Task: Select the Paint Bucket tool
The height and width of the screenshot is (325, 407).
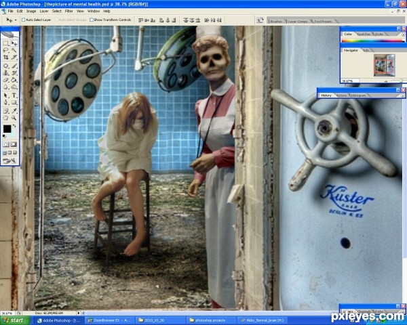Action: point(14,80)
